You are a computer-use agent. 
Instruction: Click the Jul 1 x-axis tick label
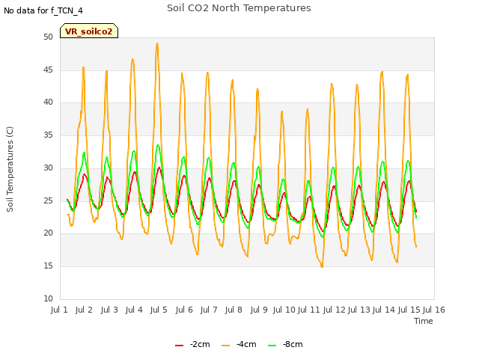pos(59,310)
